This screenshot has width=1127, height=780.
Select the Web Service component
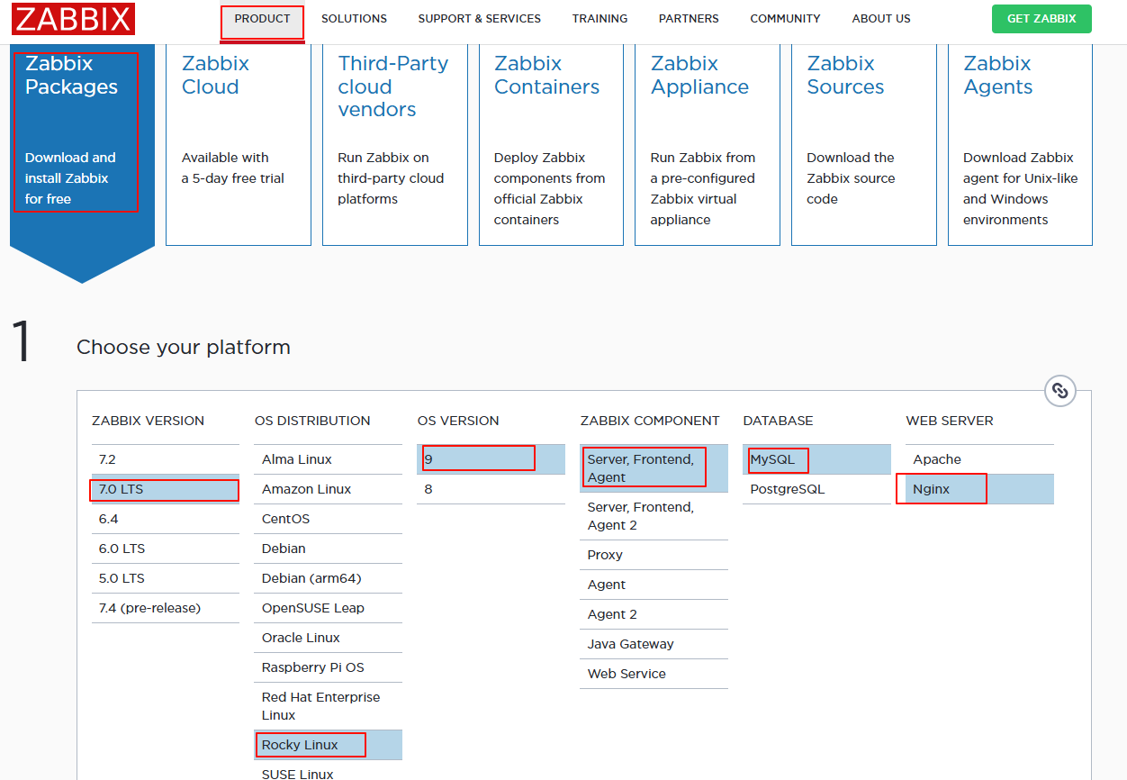click(x=654, y=674)
